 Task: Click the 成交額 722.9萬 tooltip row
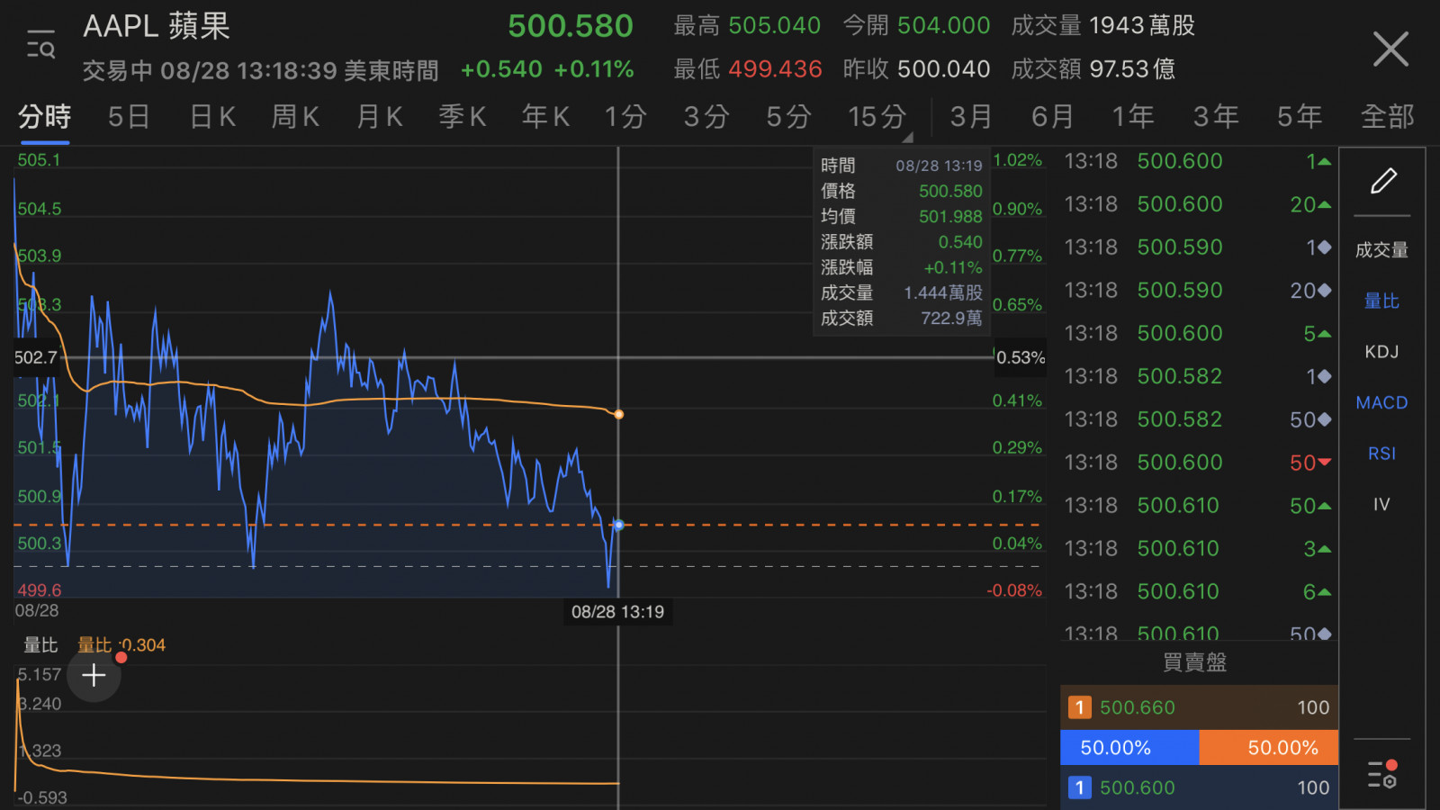902,319
